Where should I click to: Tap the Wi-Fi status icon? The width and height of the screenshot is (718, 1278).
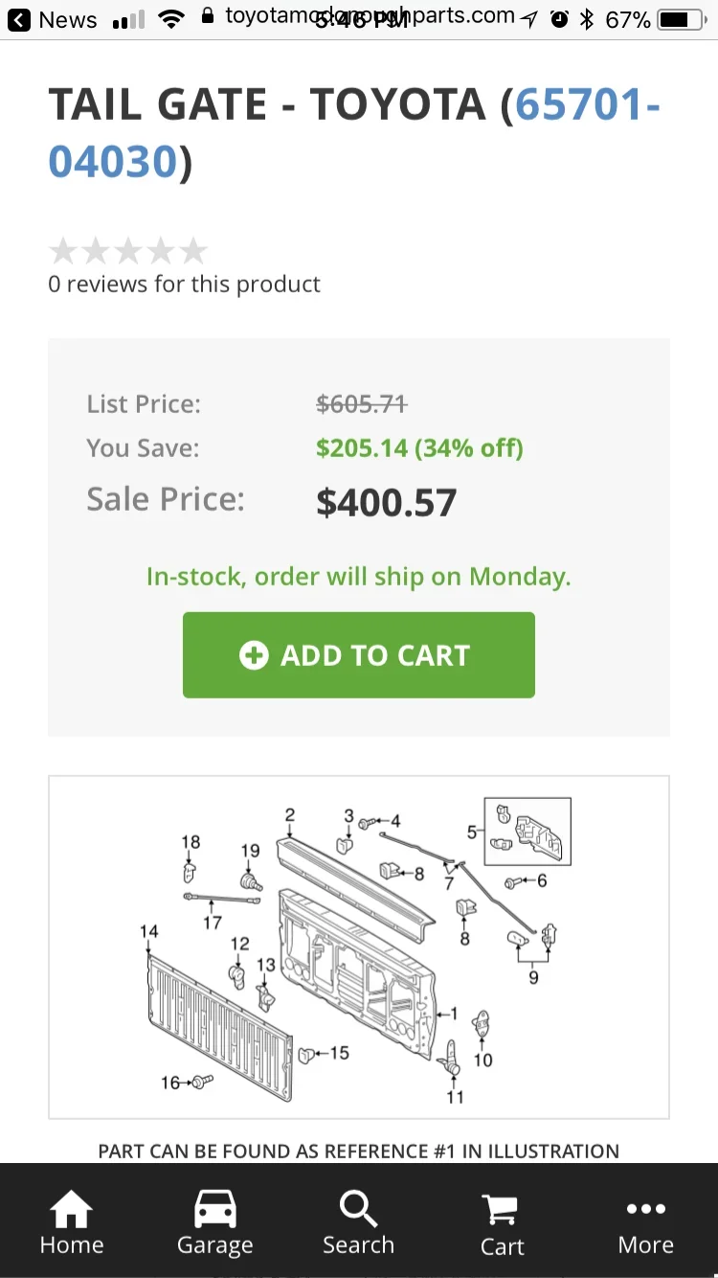[x=171, y=20]
